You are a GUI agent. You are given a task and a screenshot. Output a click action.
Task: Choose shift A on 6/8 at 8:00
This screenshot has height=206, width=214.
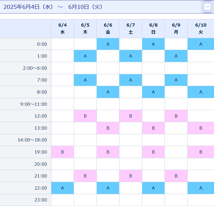click(153, 92)
